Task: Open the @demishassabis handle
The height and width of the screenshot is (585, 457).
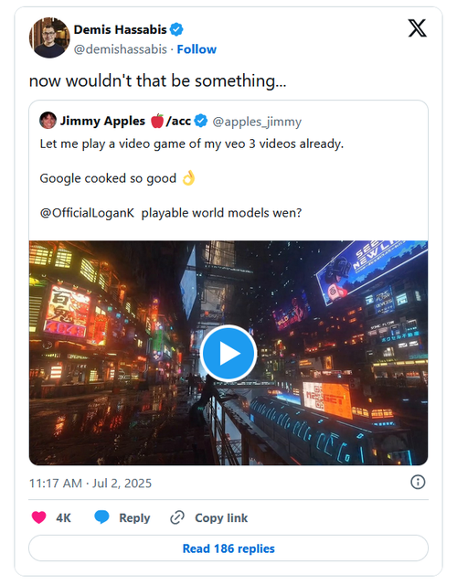Action: tap(121, 49)
